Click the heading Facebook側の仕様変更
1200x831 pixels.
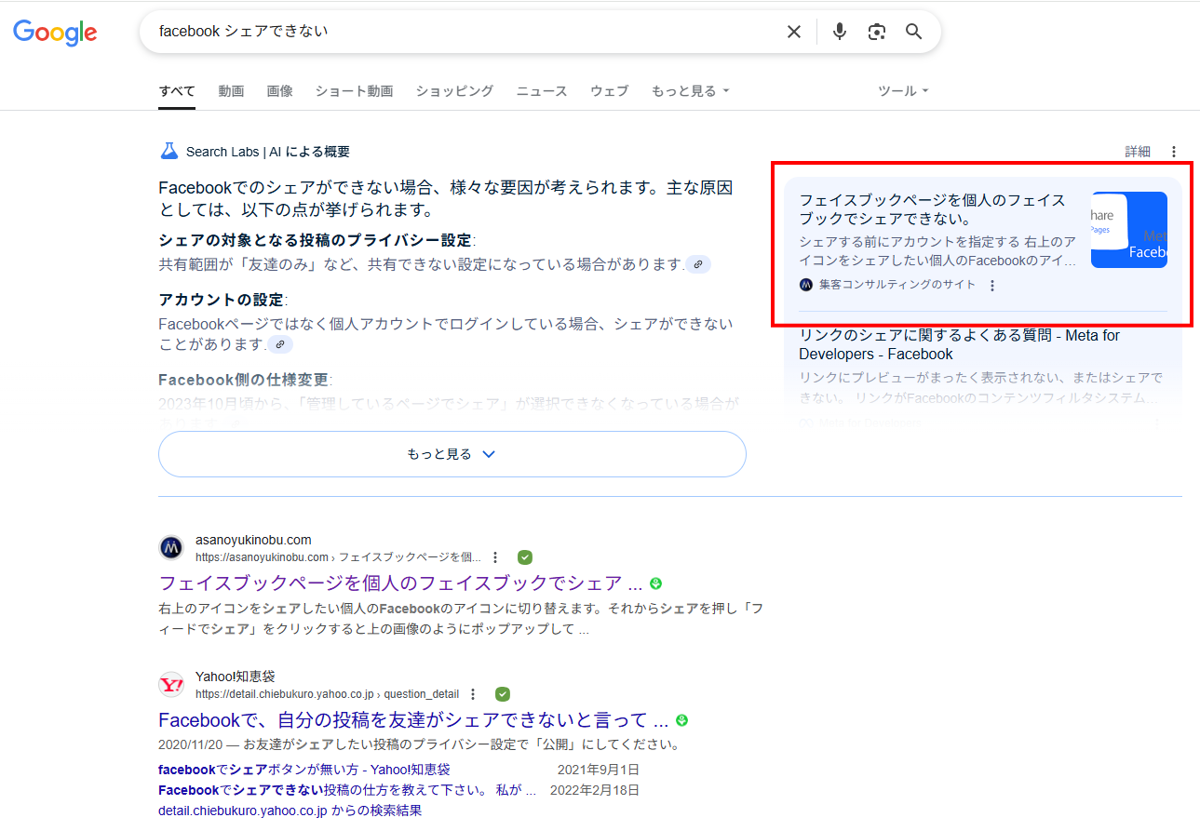coord(245,380)
